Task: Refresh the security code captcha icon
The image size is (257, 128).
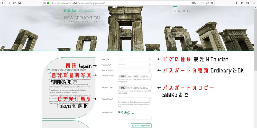Action: point(133,113)
